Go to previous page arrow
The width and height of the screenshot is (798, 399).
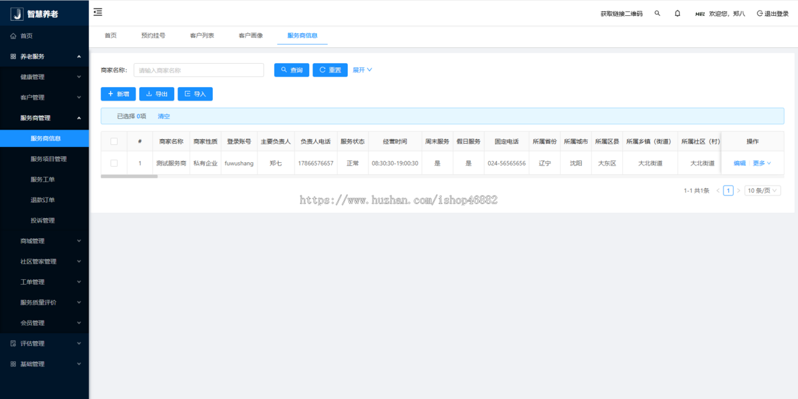point(718,191)
